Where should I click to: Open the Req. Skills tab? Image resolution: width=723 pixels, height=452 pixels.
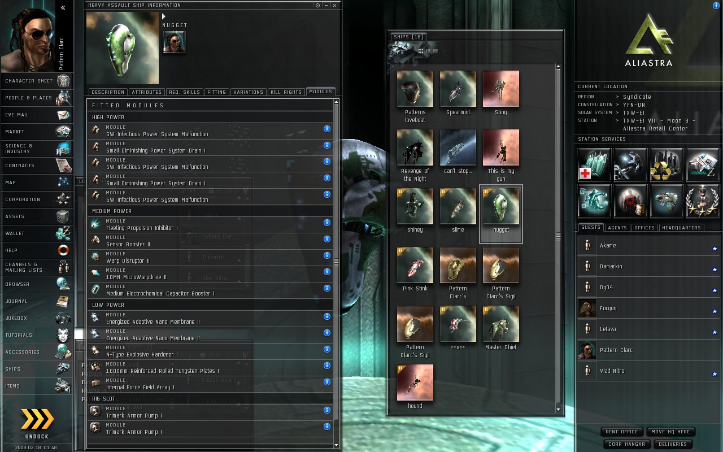tap(185, 92)
